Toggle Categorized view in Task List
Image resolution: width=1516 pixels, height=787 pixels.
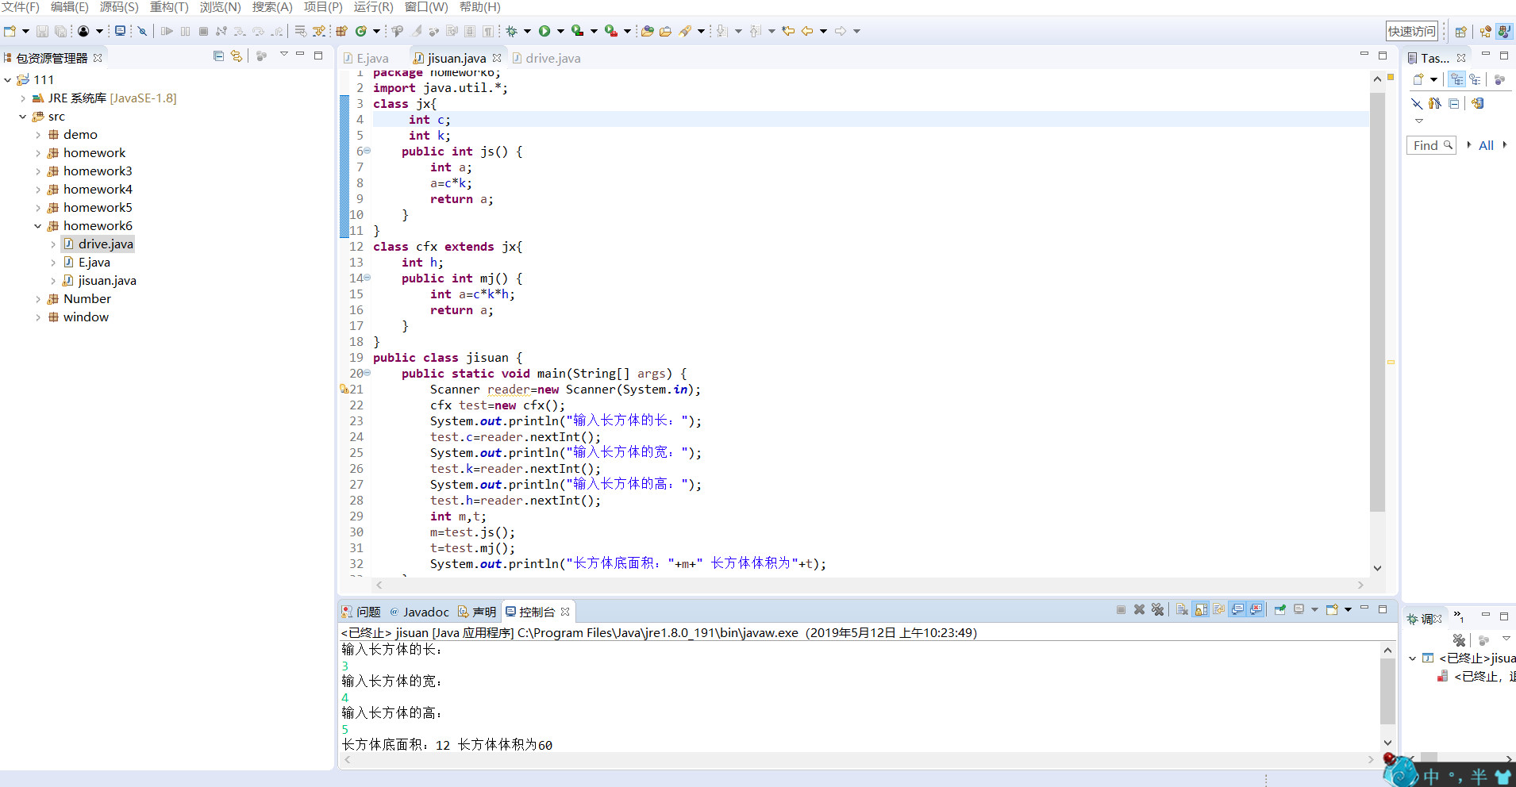(x=1456, y=79)
